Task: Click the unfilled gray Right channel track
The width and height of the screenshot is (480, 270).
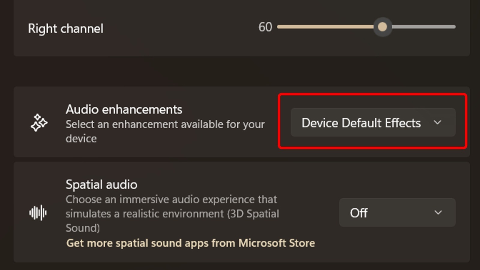Action: 423,27
